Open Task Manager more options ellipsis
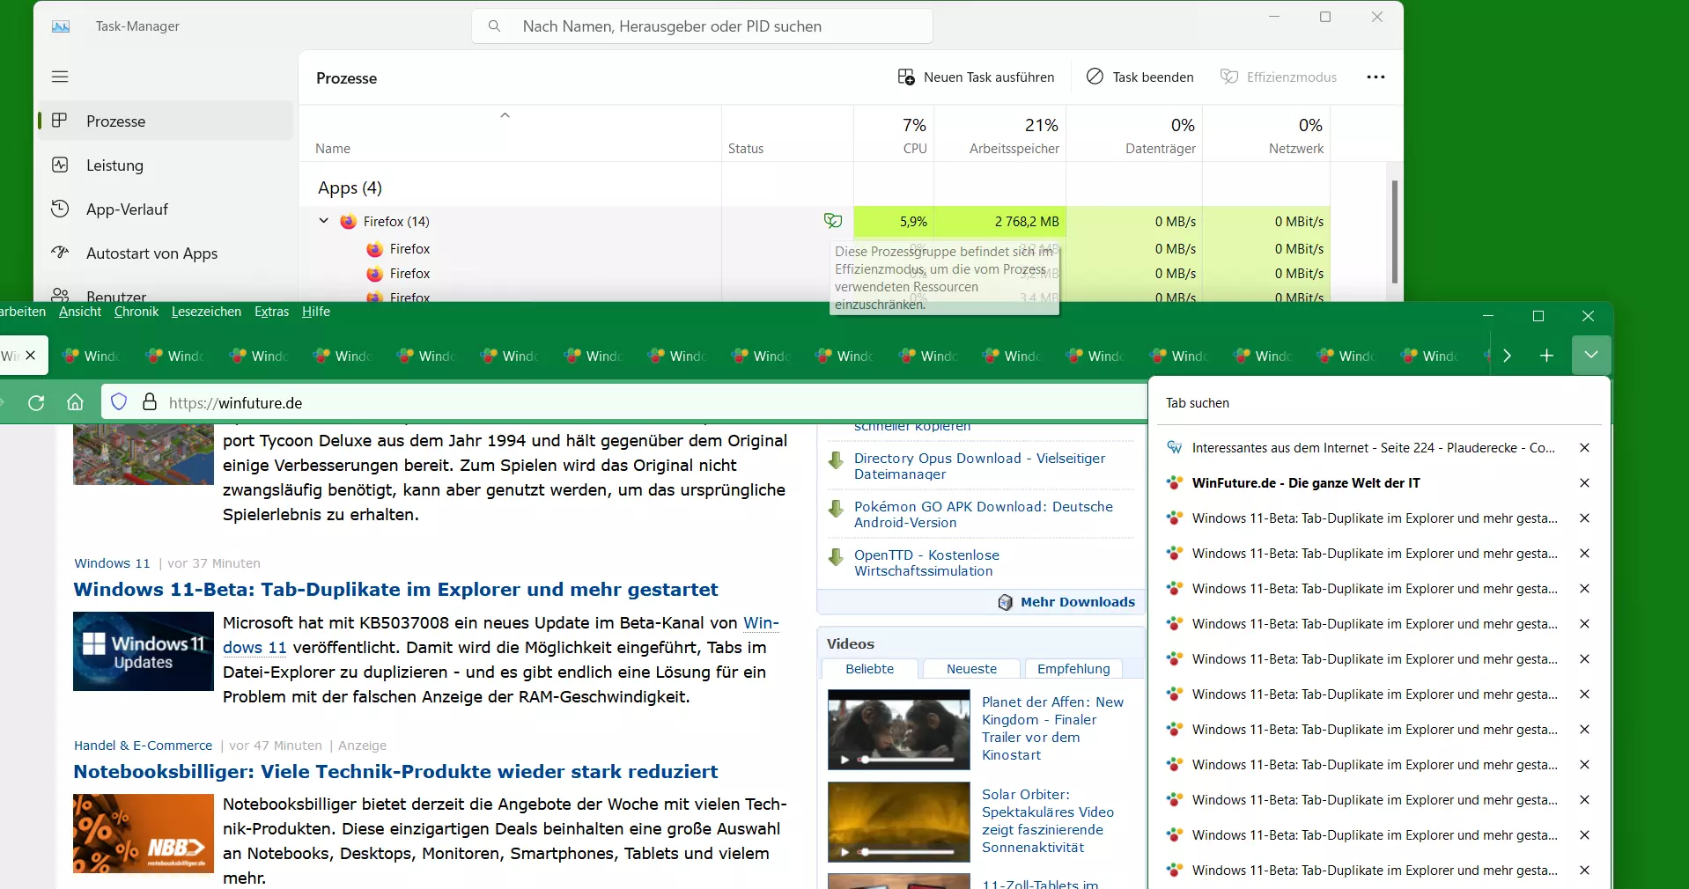 [x=1376, y=77]
